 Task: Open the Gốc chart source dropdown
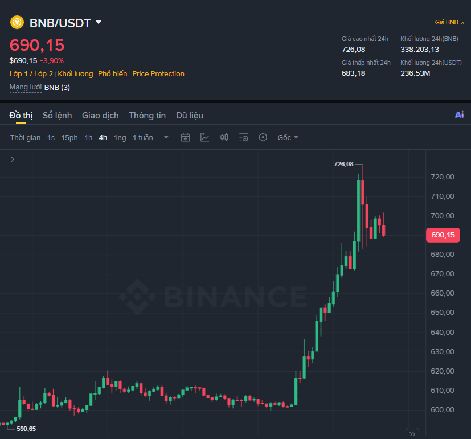(x=288, y=138)
